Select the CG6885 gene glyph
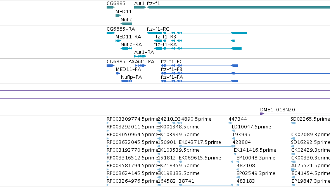Viewport: 330px width, 187px height. (x=111, y=7)
